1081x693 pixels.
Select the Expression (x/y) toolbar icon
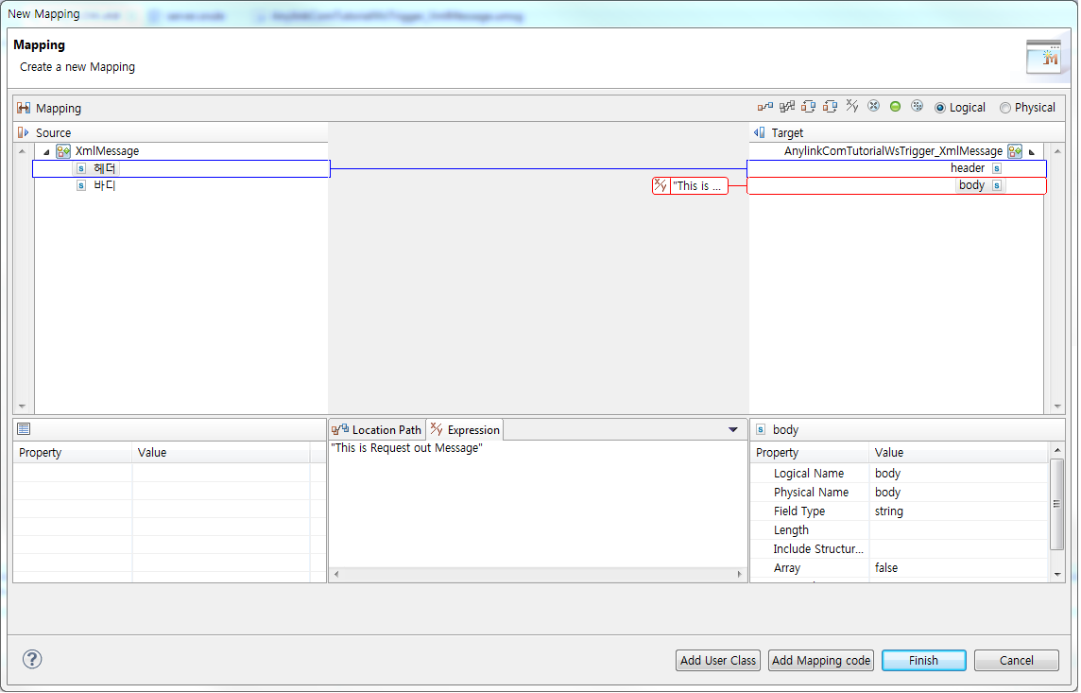pyautogui.click(x=852, y=106)
